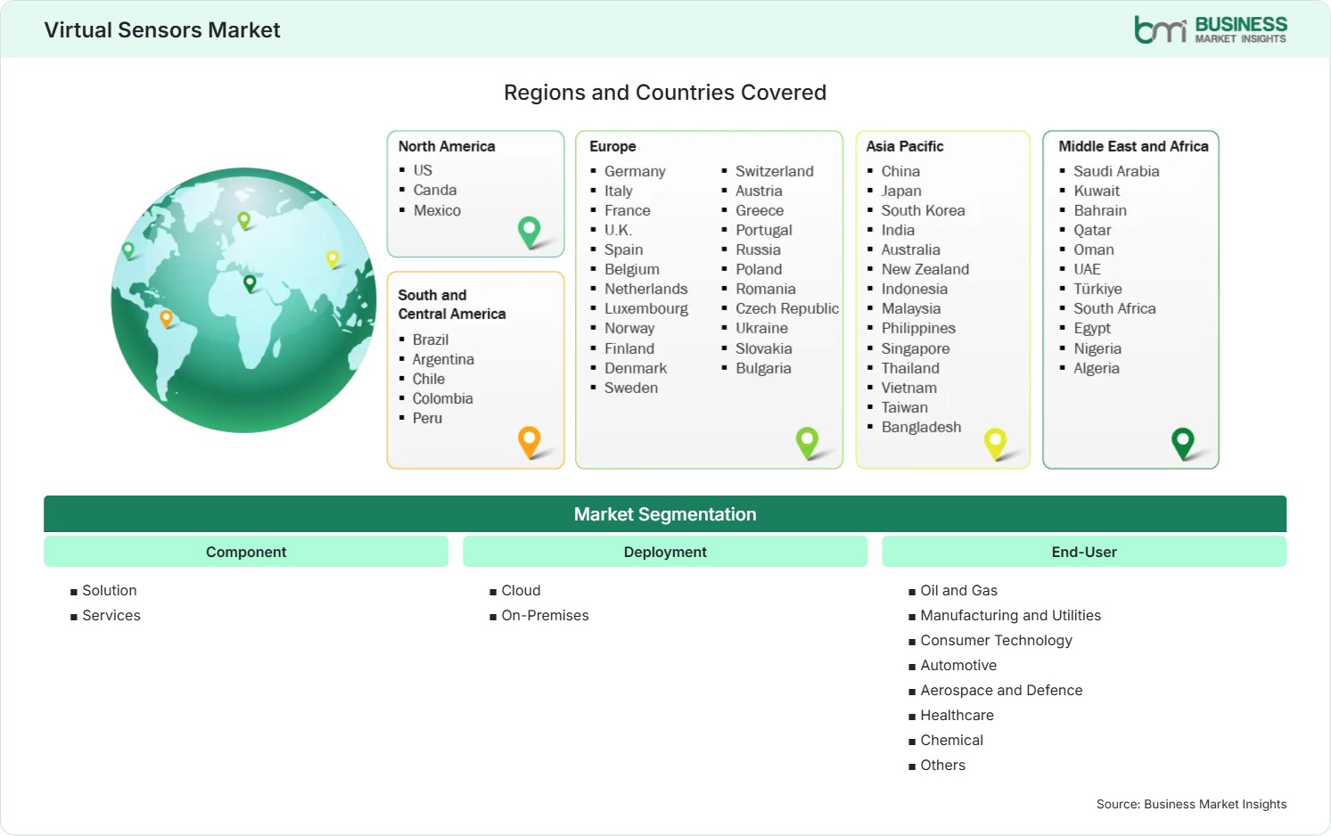Click 'Regions and Countries Covered' heading

tap(665, 93)
